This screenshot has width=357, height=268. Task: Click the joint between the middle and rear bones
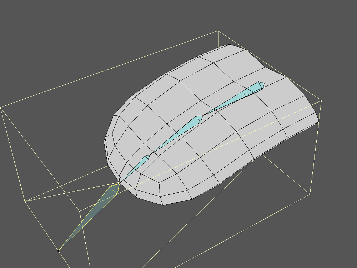[x=199, y=118]
